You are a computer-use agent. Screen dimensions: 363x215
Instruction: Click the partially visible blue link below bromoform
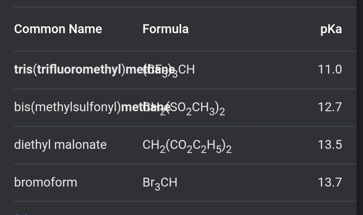point(21,214)
